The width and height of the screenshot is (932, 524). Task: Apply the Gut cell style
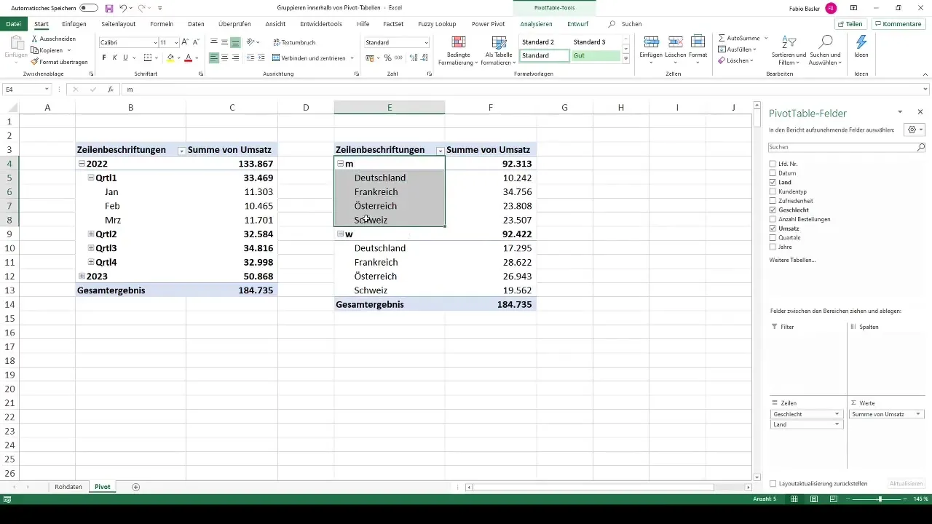click(596, 56)
